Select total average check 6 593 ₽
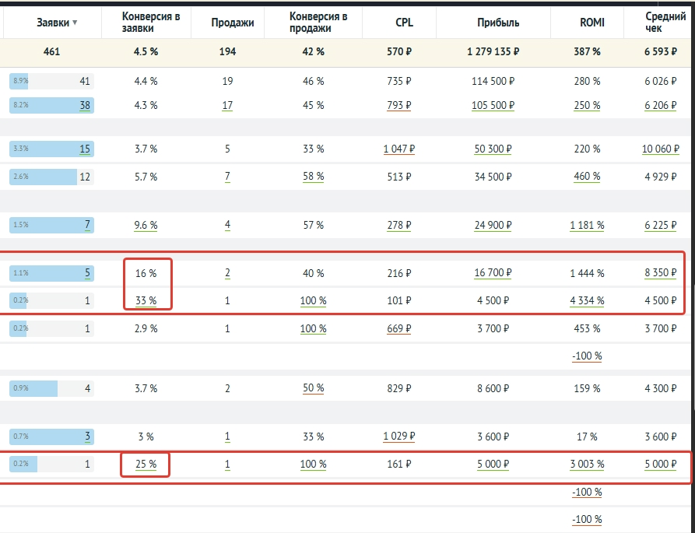Viewport: 695px width, 533px height. coord(661,52)
